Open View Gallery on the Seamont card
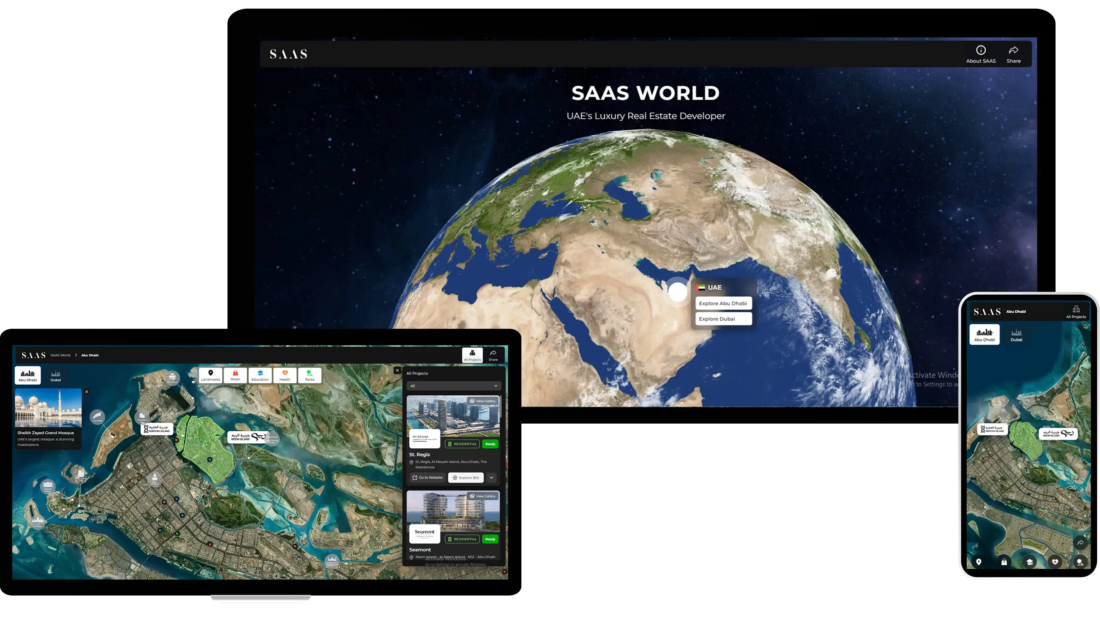 coord(483,496)
